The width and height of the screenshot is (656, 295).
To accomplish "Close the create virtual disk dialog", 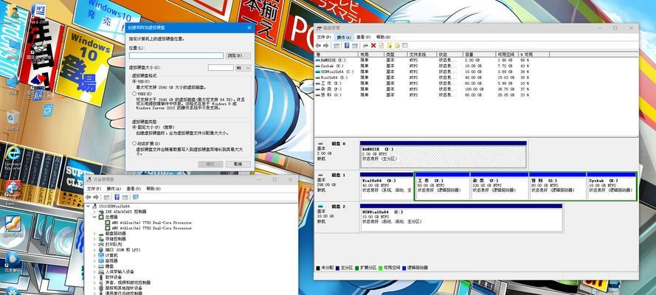I will 249,27.
